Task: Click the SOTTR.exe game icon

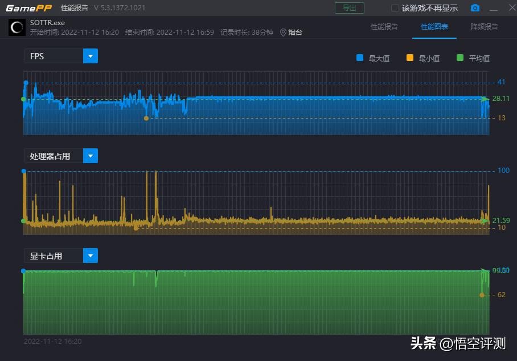Action: pos(17,26)
